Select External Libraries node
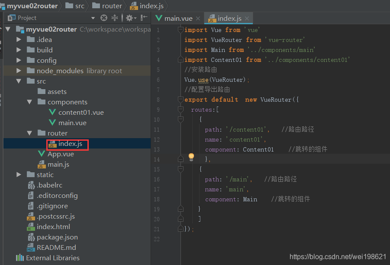390x265 pixels. point(53,258)
